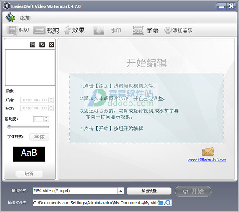Click the add text watermark icon
The image size is (239, 212).
coord(33,44)
